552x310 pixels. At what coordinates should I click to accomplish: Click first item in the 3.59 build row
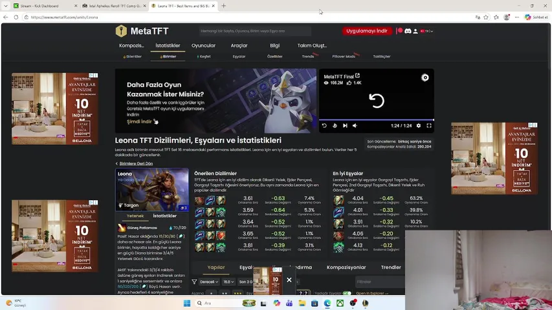coord(199,212)
